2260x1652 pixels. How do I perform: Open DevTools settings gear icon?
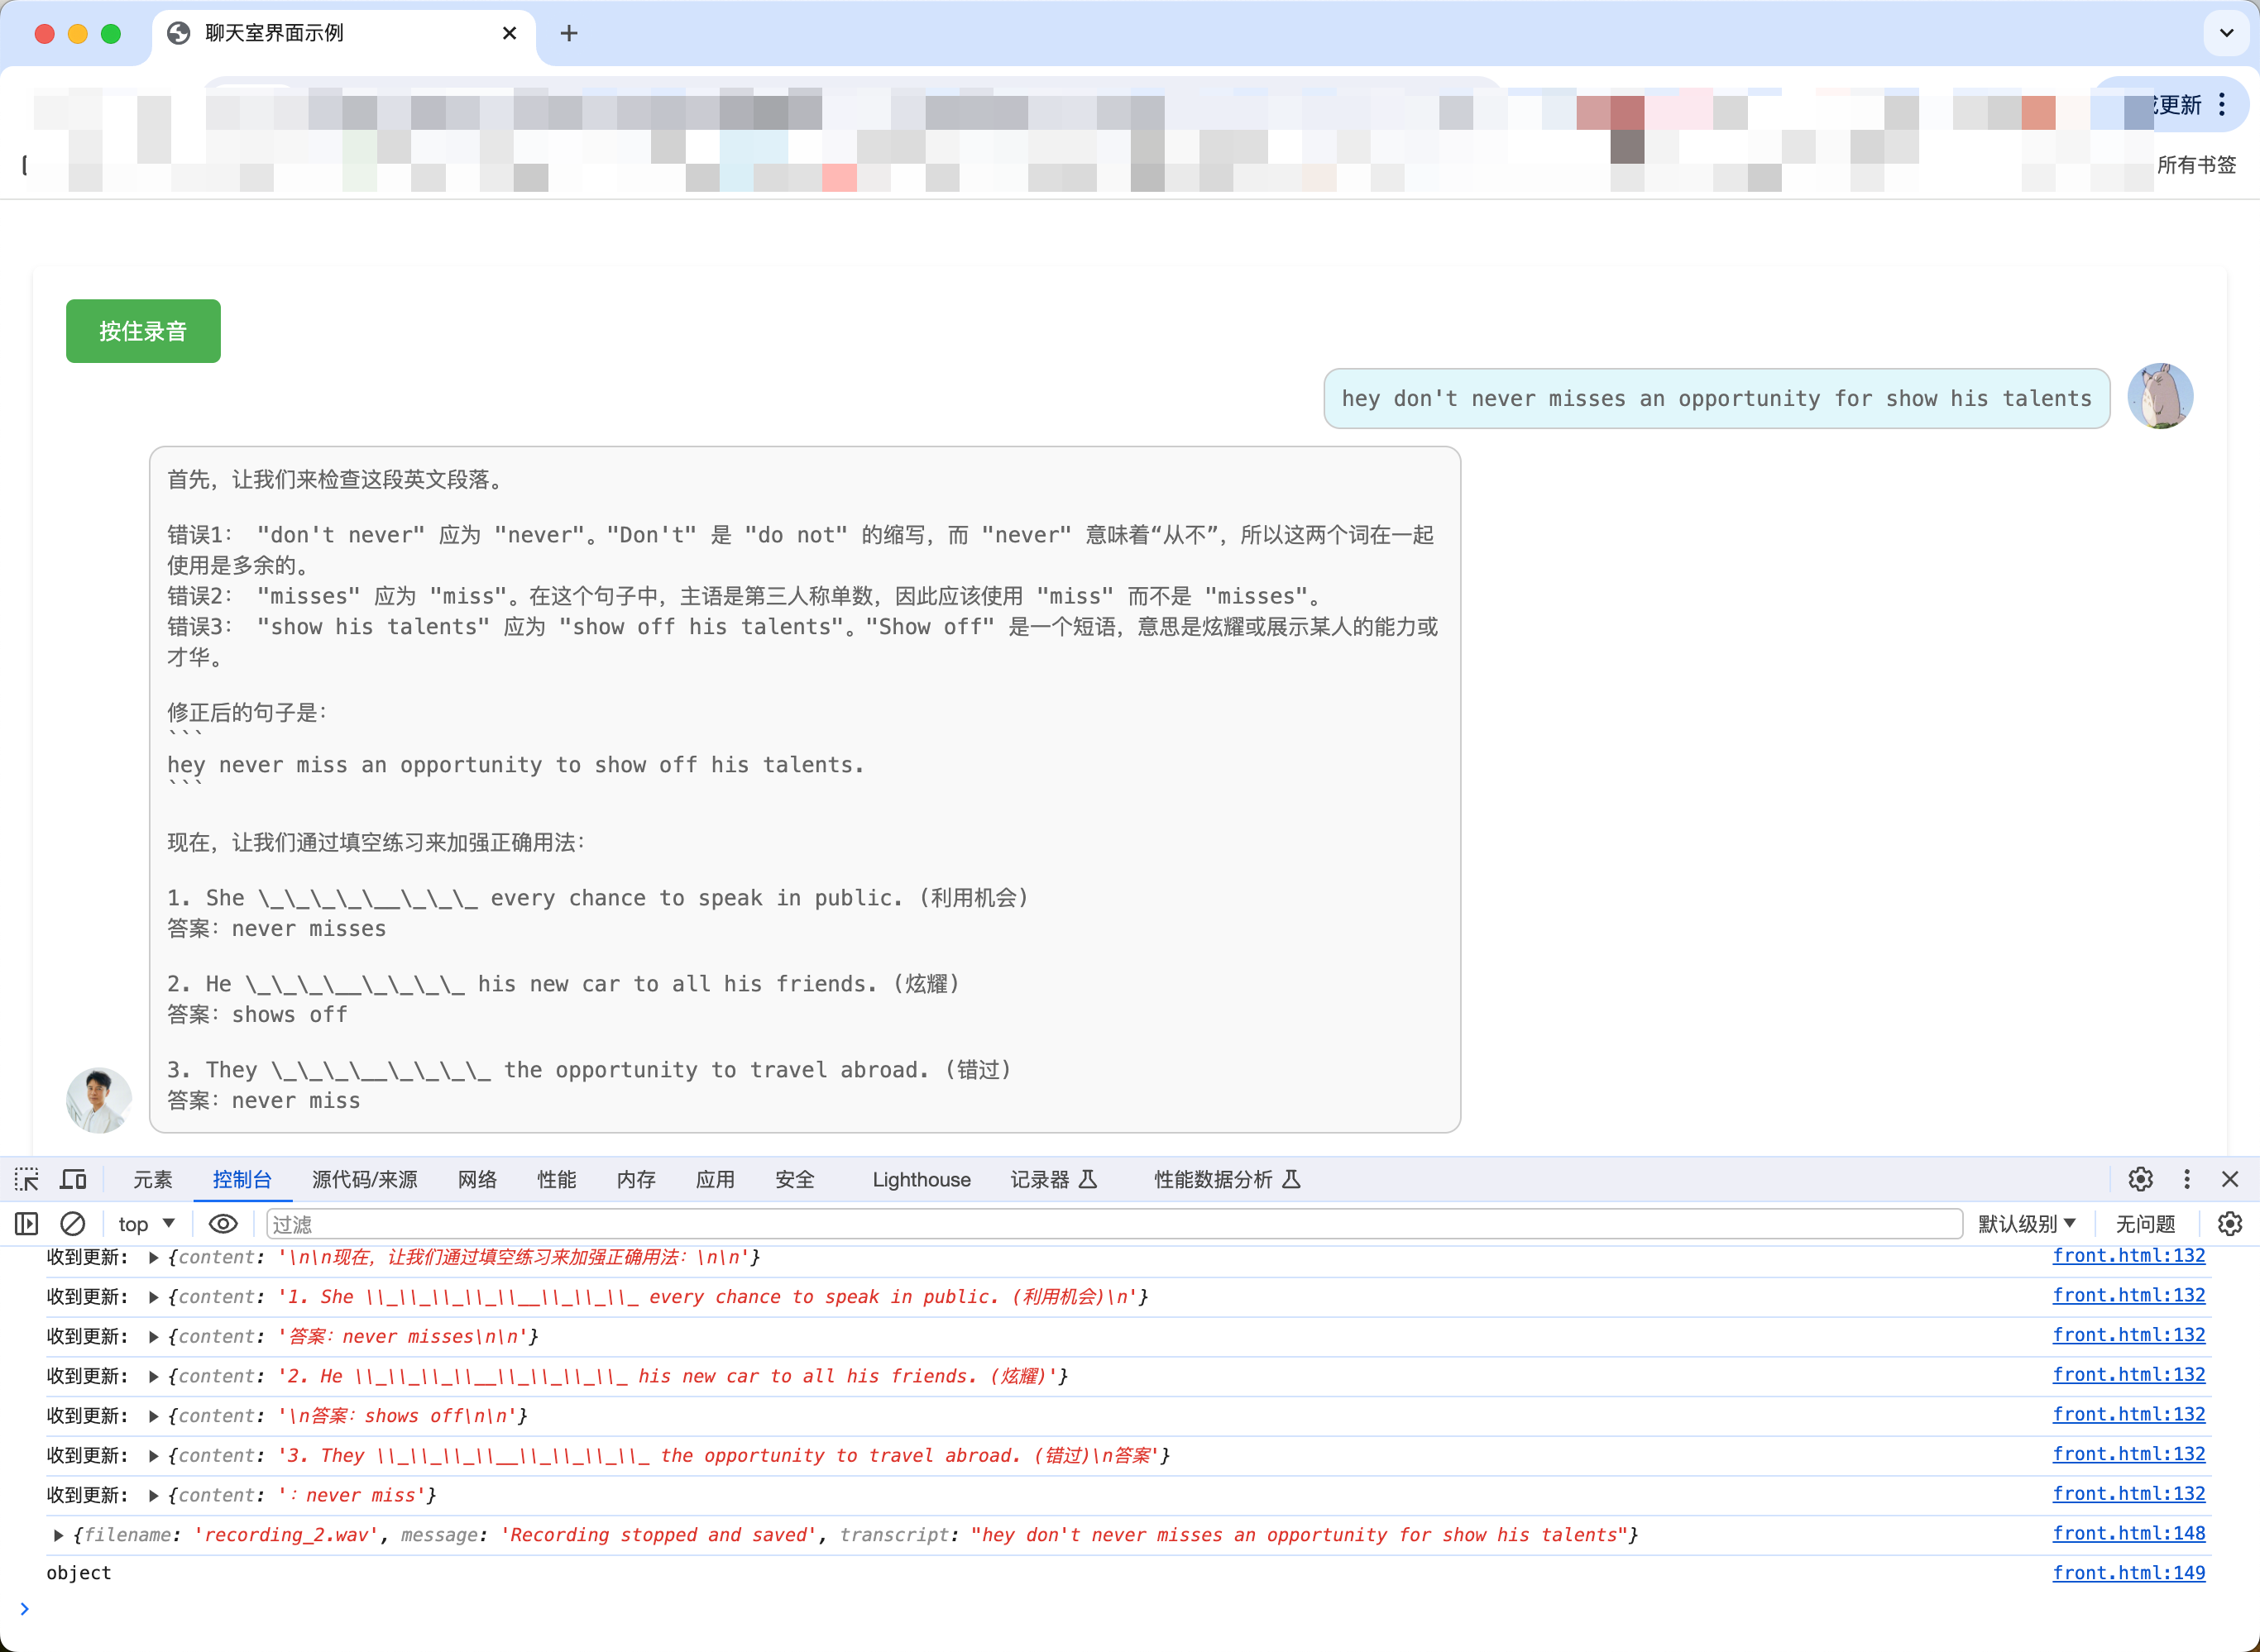pyautogui.click(x=2140, y=1179)
